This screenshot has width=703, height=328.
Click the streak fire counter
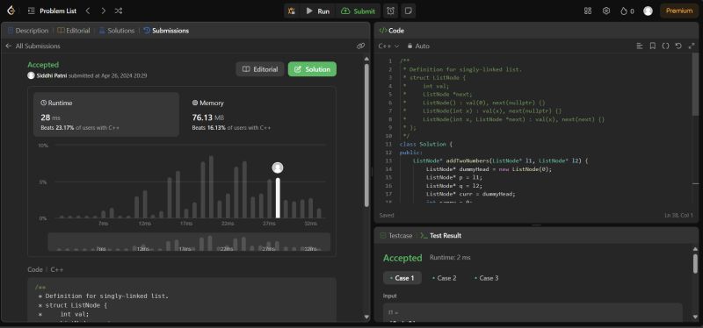627,11
